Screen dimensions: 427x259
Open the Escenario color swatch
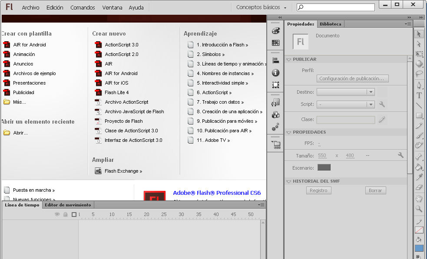point(324,167)
